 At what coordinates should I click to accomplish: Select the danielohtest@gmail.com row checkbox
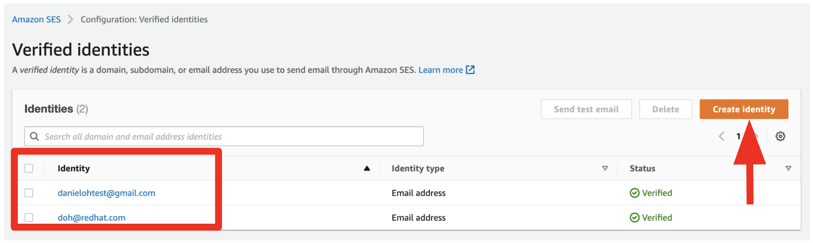(29, 193)
